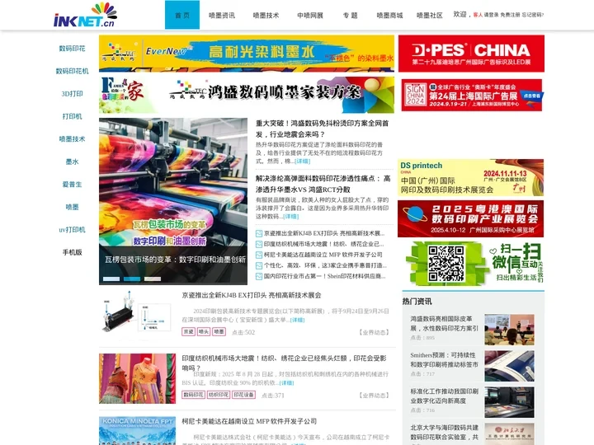Click list icon beside 京瓷推出全新KJ4B EX打印头
Viewport: 594px width, 445px height.
(x=259, y=233)
